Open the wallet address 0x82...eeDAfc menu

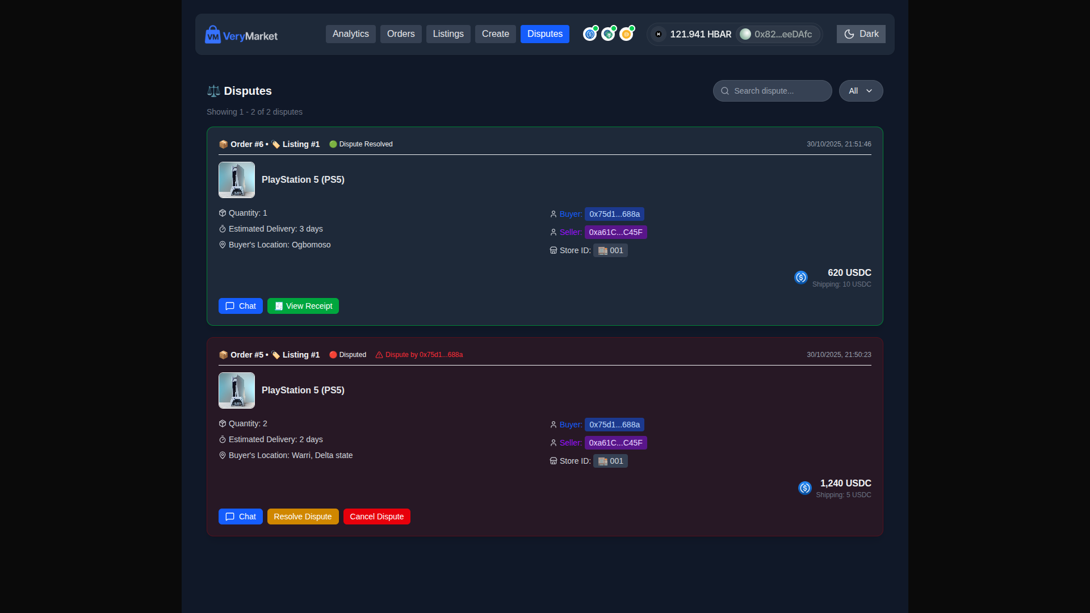(x=778, y=35)
